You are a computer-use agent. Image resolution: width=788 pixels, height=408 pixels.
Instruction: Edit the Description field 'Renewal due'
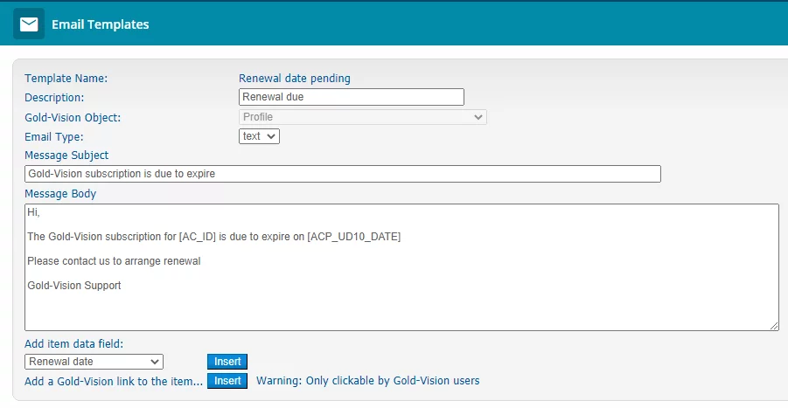[x=352, y=97]
